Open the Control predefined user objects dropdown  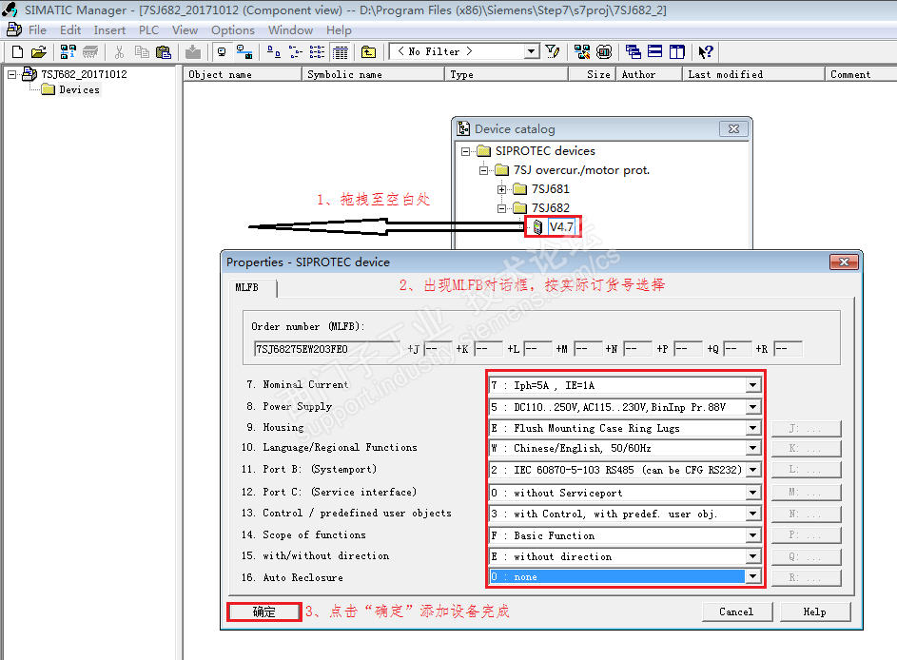click(x=752, y=514)
